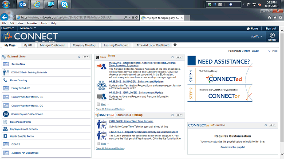The width and height of the screenshot is (284, 159).
Task: Open Outlook from the taskbar
Action: (x=23, y=4)
